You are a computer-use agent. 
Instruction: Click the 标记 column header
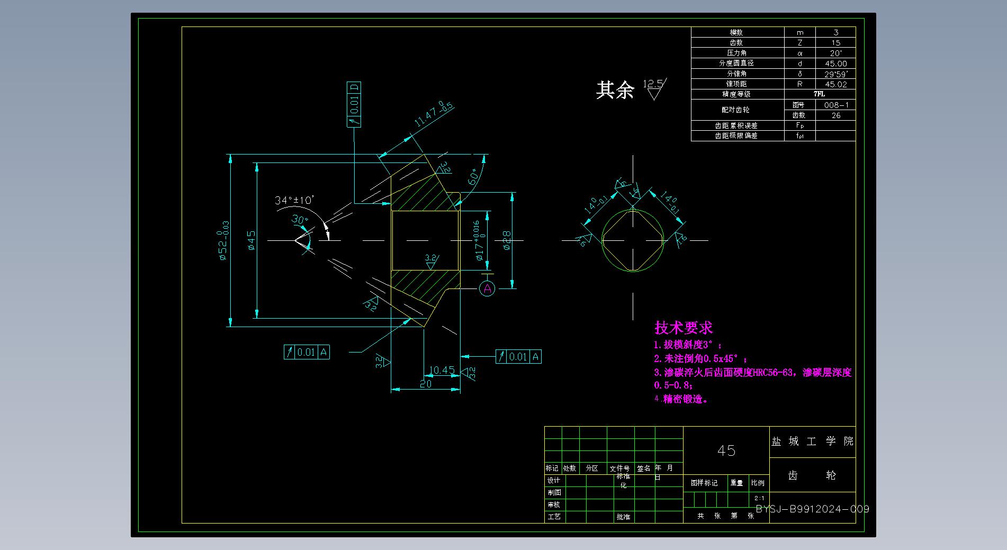pyautogui.click(x=552, y=468)
